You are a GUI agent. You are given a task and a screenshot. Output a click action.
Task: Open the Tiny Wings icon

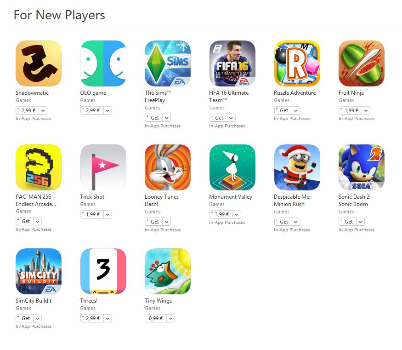(x=168, y=271)
